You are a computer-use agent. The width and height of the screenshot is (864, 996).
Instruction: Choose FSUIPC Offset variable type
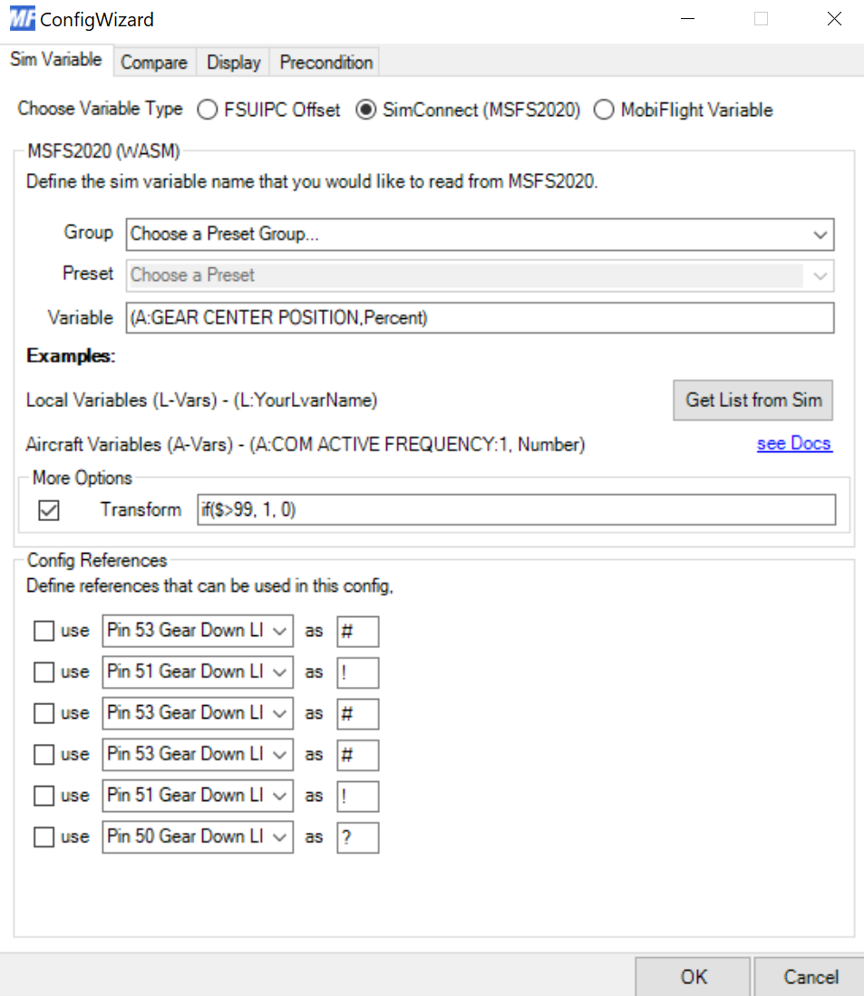click(268, 110)
